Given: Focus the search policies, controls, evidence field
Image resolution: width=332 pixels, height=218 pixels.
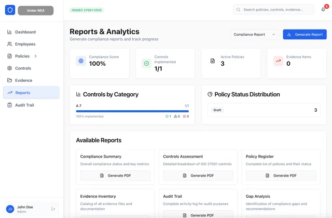Looking at the screenshot, I should point(273,9).
